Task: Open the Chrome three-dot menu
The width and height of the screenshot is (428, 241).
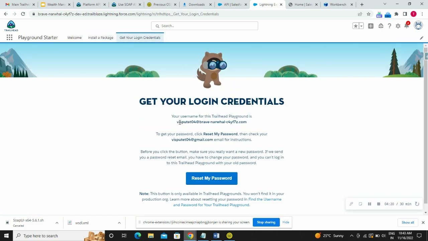Action: [x=422, y=14]
